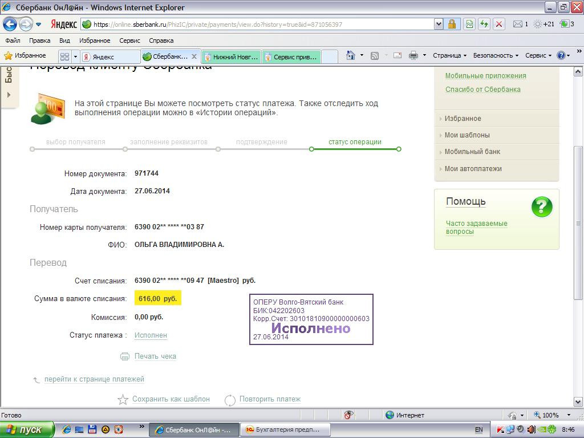Stop loading with the red X toolbar icon
The height and width of the screenshot is (438, 584).
[499, 25]
